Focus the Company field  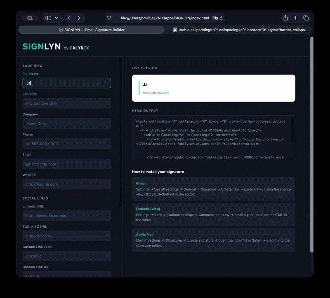(x=66, y=123)
